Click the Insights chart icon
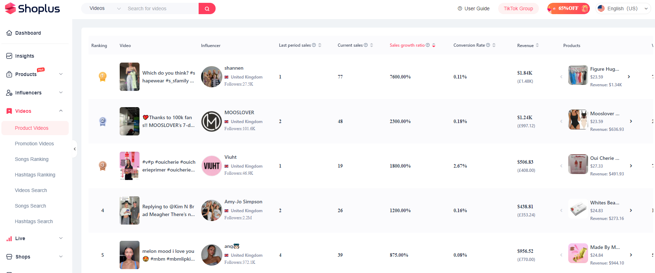Image resolution: width=655 pixels, height=273 pixels. (x=9, y=56)
